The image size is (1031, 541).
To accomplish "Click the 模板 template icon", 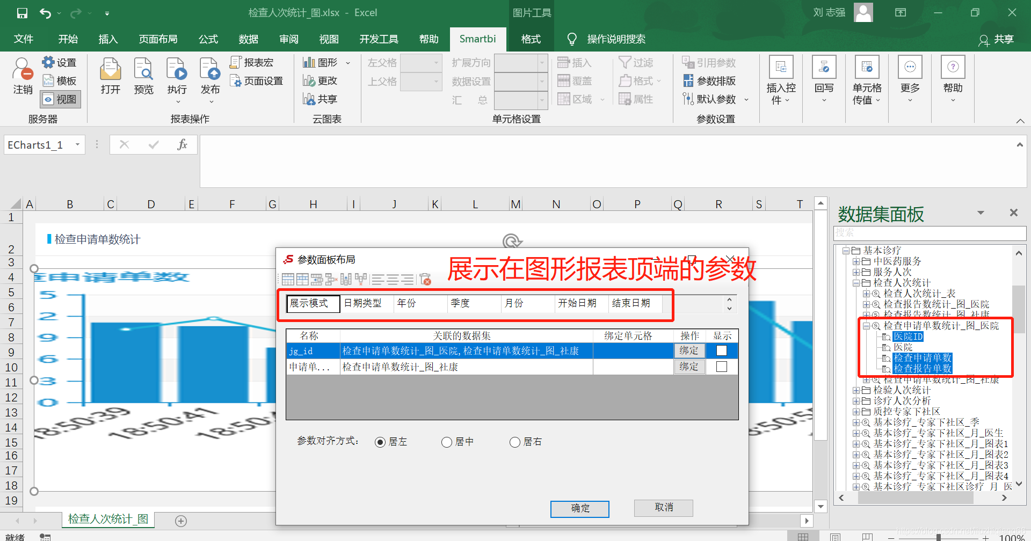I will (48, 81).
